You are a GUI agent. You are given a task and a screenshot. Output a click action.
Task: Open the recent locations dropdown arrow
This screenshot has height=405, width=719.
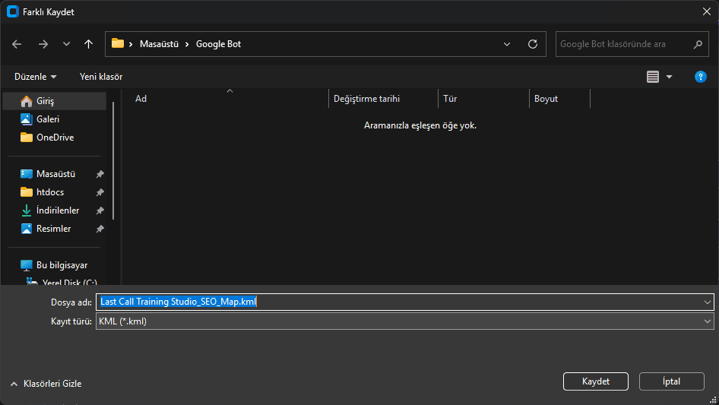66,44
